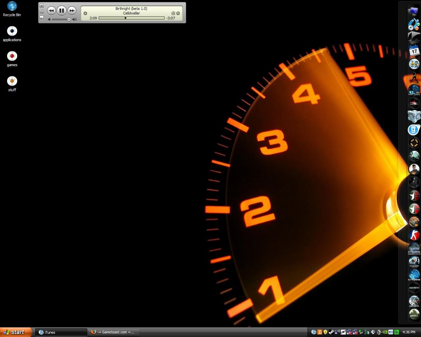Pause the song in iTunes mini player

pos(62,11)
